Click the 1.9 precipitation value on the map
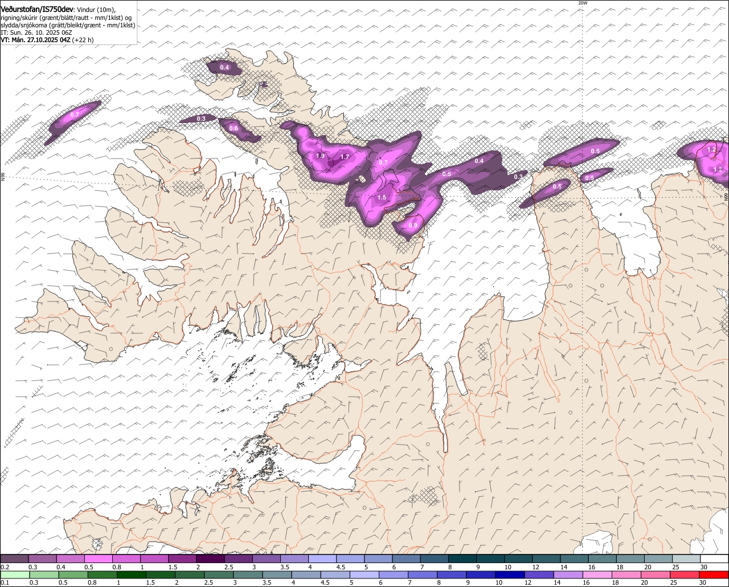This screenshot has width=729, height=587. point(320,156)
